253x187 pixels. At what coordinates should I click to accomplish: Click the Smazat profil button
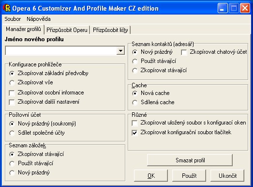pyautogui.click(x=190, y=160)
